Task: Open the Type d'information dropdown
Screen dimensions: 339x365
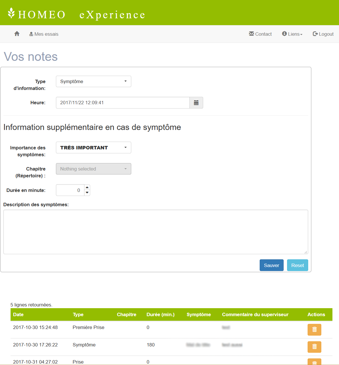Action: [93, 81]
